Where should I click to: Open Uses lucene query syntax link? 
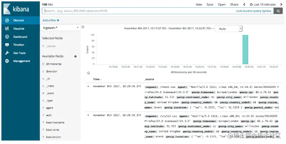click(x=253, y=11)
